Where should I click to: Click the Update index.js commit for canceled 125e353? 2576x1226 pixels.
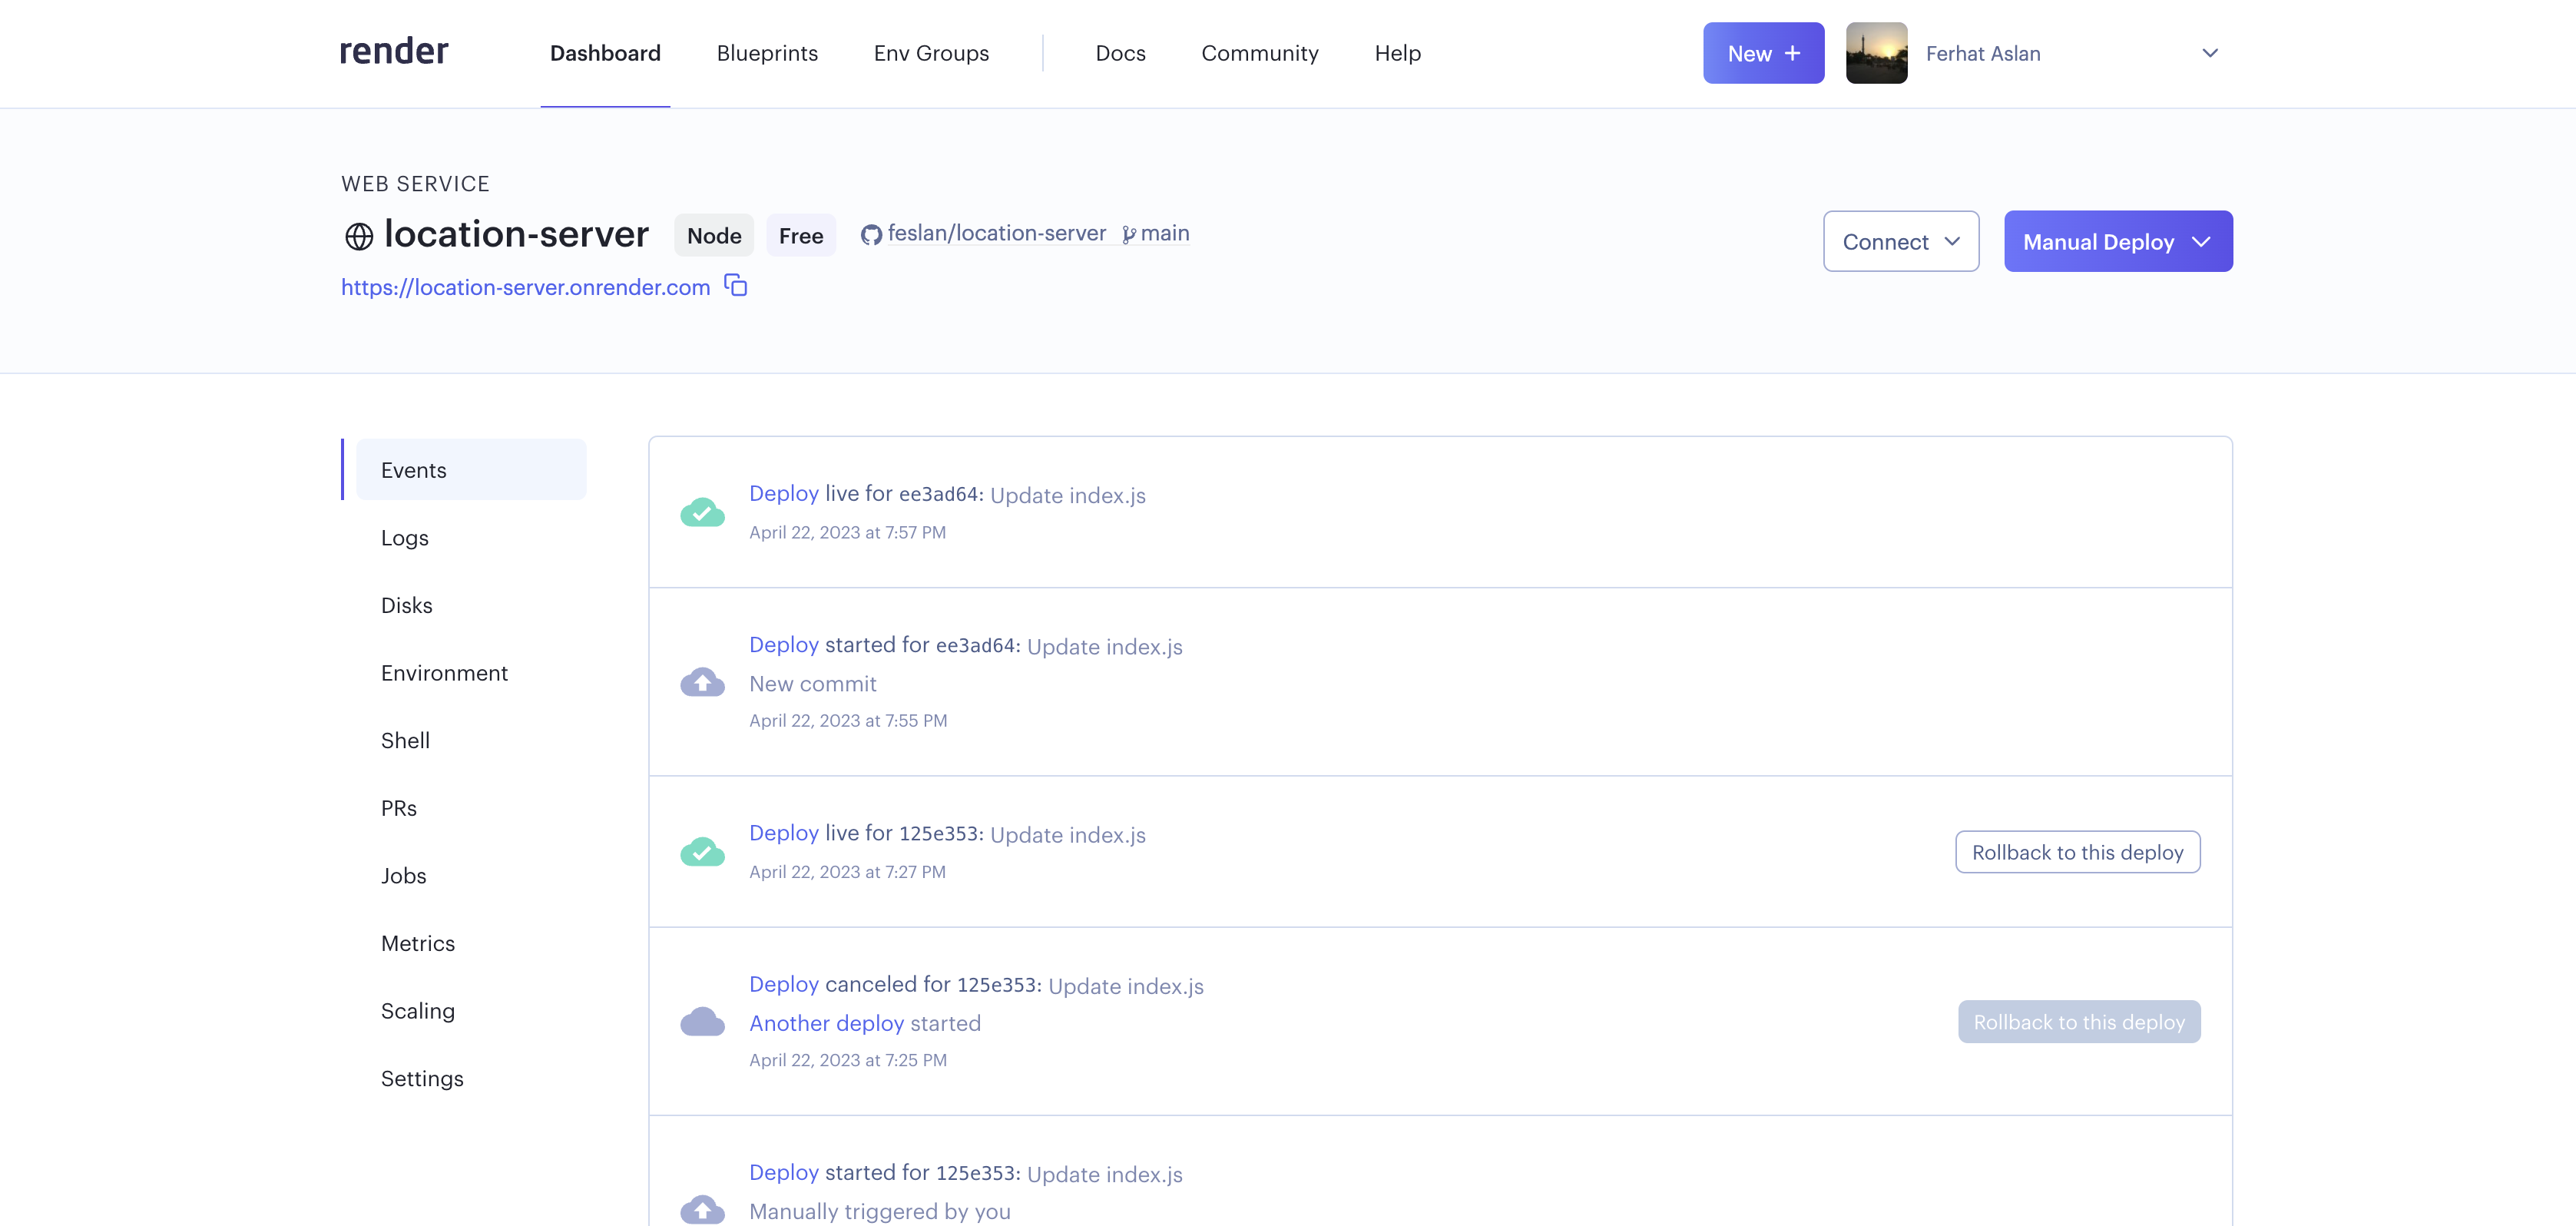pyautogui.click(x=1126, y=986)
